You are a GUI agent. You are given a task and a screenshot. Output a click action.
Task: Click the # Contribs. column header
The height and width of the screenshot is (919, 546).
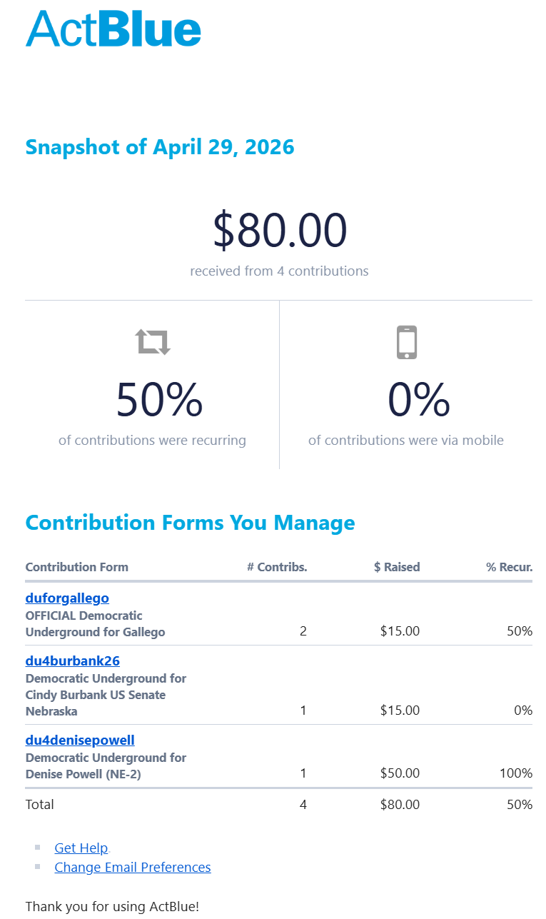[x=277, y=567]
